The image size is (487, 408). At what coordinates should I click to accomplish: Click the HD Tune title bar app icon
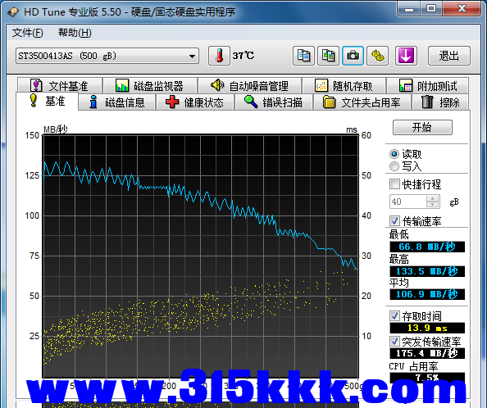[13, 12]
